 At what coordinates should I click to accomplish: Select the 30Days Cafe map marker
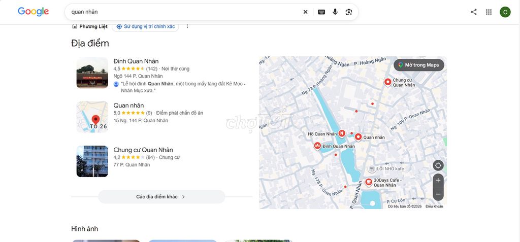click(x=369, y=182)
